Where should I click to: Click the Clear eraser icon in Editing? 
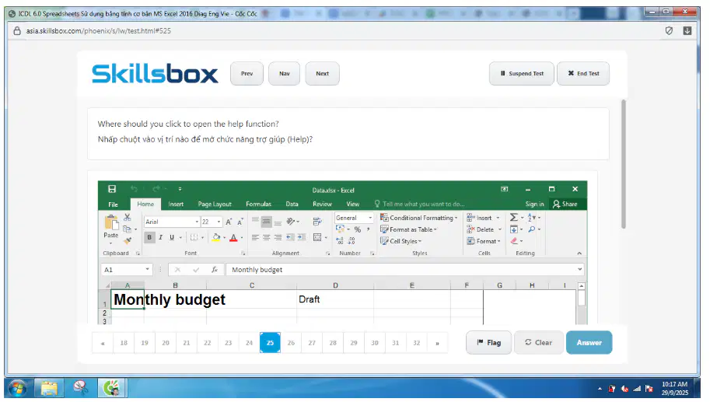(514, 241)
